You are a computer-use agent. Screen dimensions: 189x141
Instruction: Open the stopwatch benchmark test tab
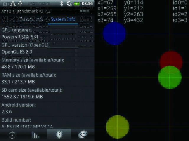[12, 135]
